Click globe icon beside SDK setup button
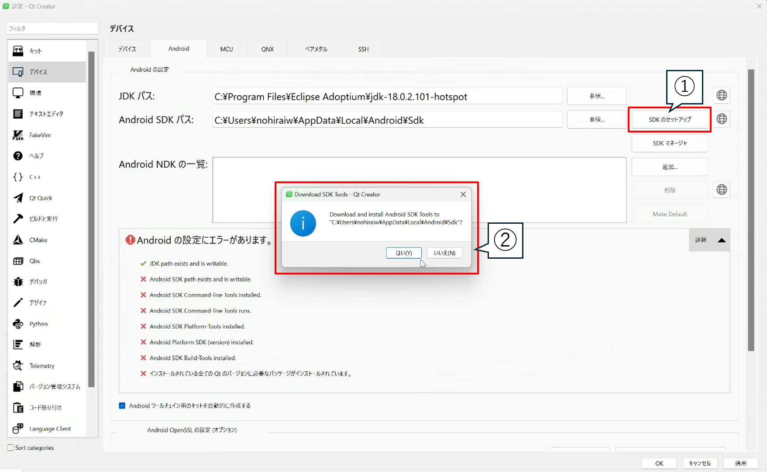Screen dimensions: 767x472 722,119
